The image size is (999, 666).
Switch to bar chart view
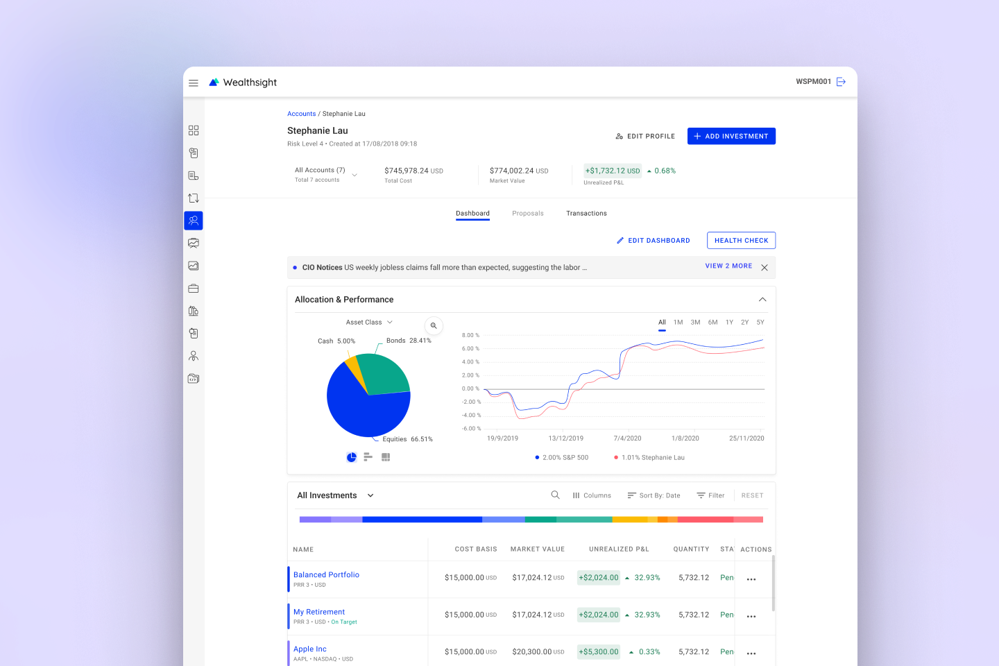coord(368,457)
